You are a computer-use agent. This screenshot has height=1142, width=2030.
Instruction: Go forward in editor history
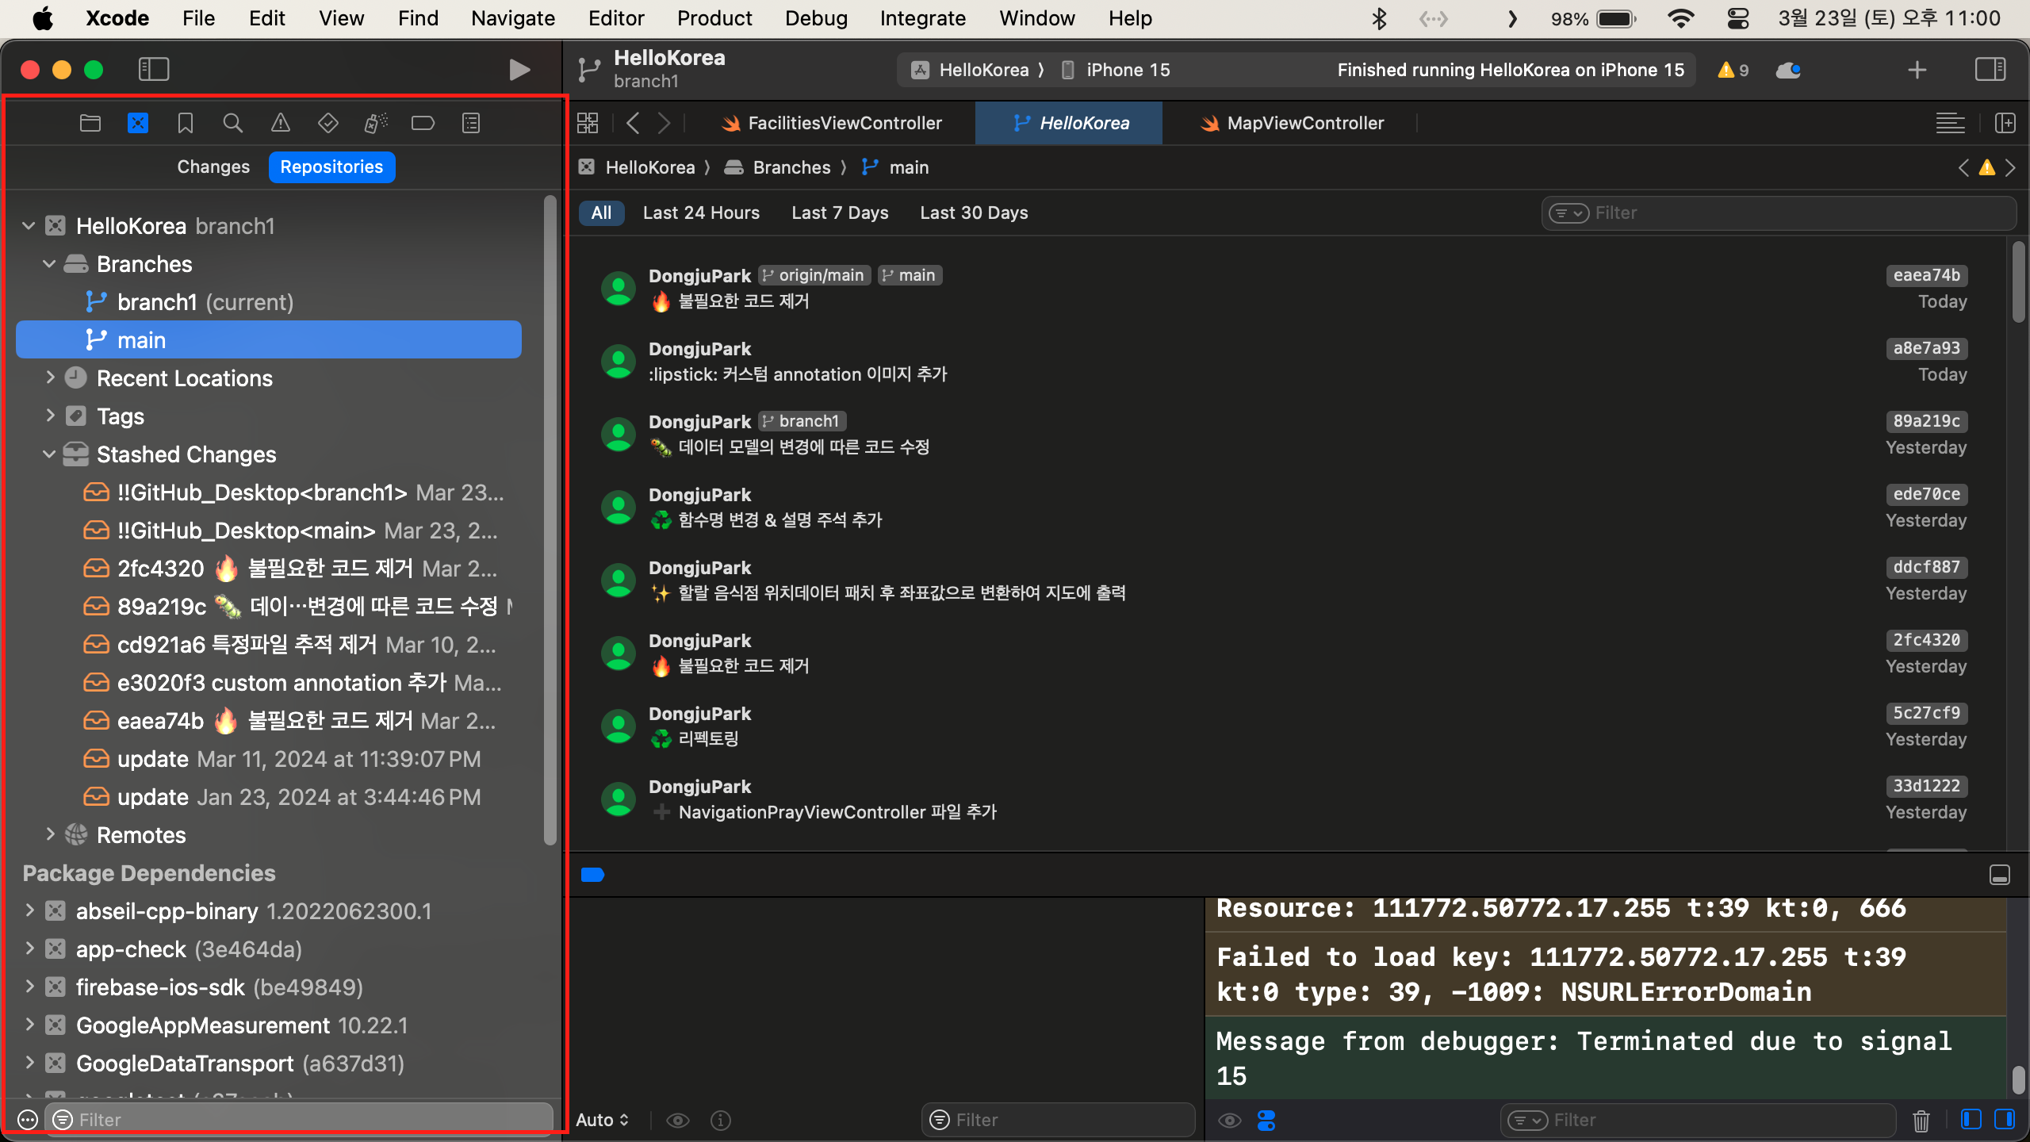click(664, 123)
